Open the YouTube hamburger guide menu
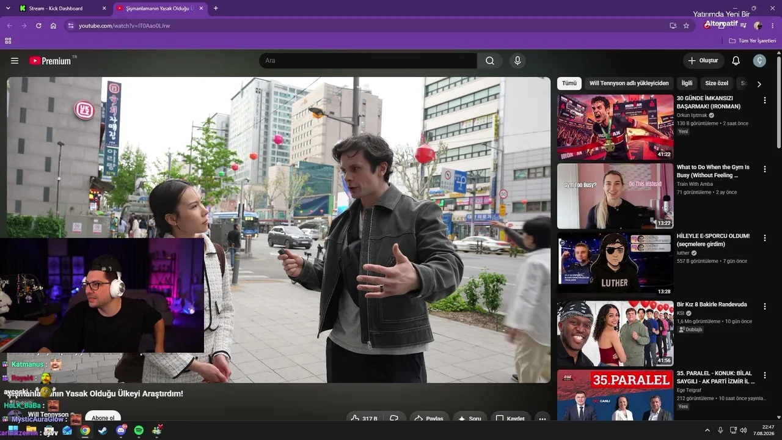The width and height of the screenshot is (782, 440). pos(15,61)
